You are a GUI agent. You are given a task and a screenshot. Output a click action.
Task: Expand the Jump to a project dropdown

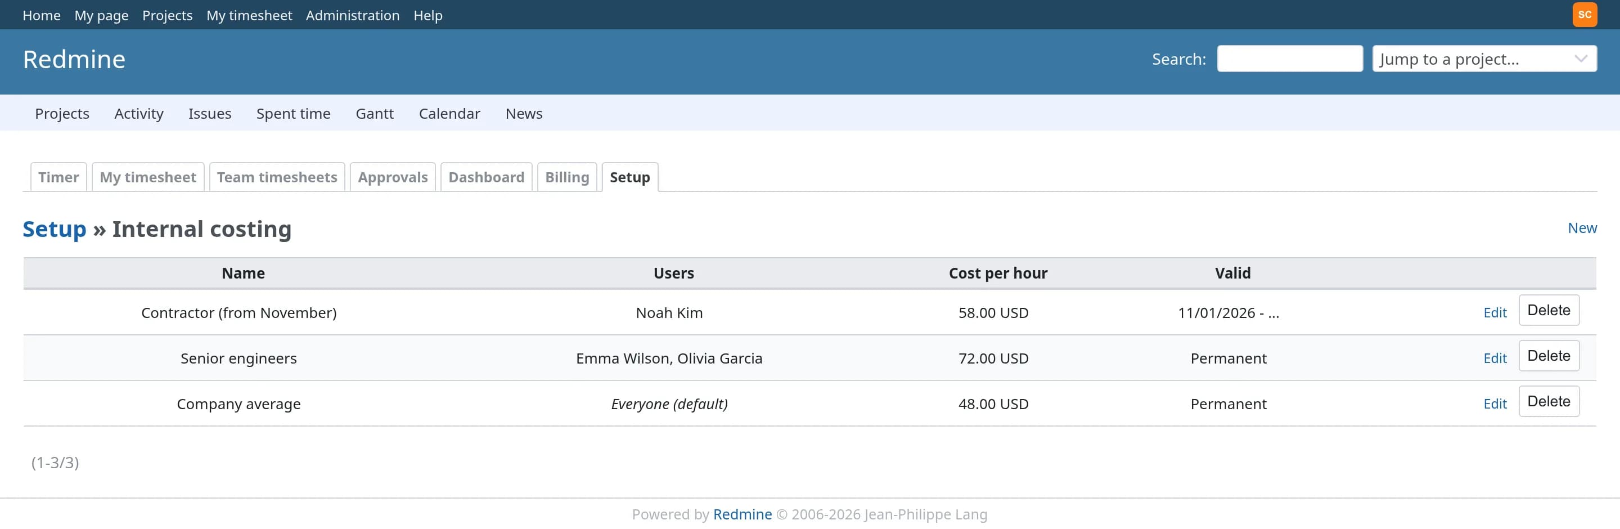tap(1484, 59)
